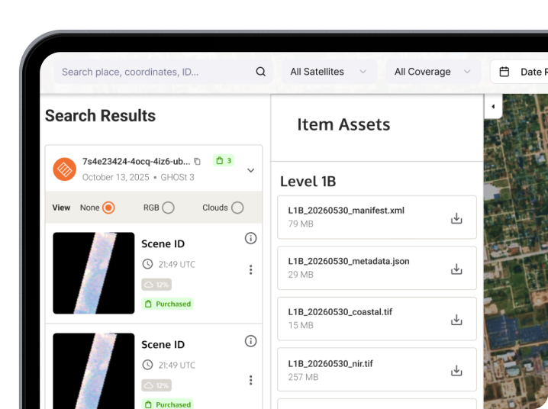The image size is (548, 409).
Task: Select the RGB view radio button
Action: click(168, 208)
